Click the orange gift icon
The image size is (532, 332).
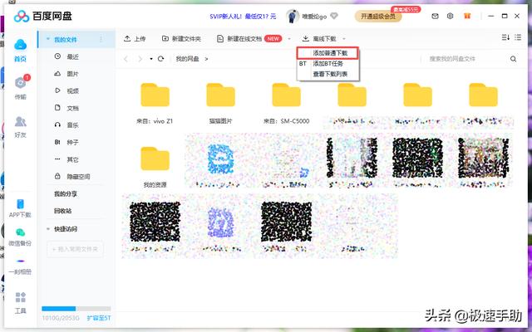pos(467,16)
